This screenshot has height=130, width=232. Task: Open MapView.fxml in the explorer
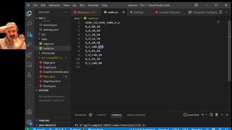[x=53, y=81]
